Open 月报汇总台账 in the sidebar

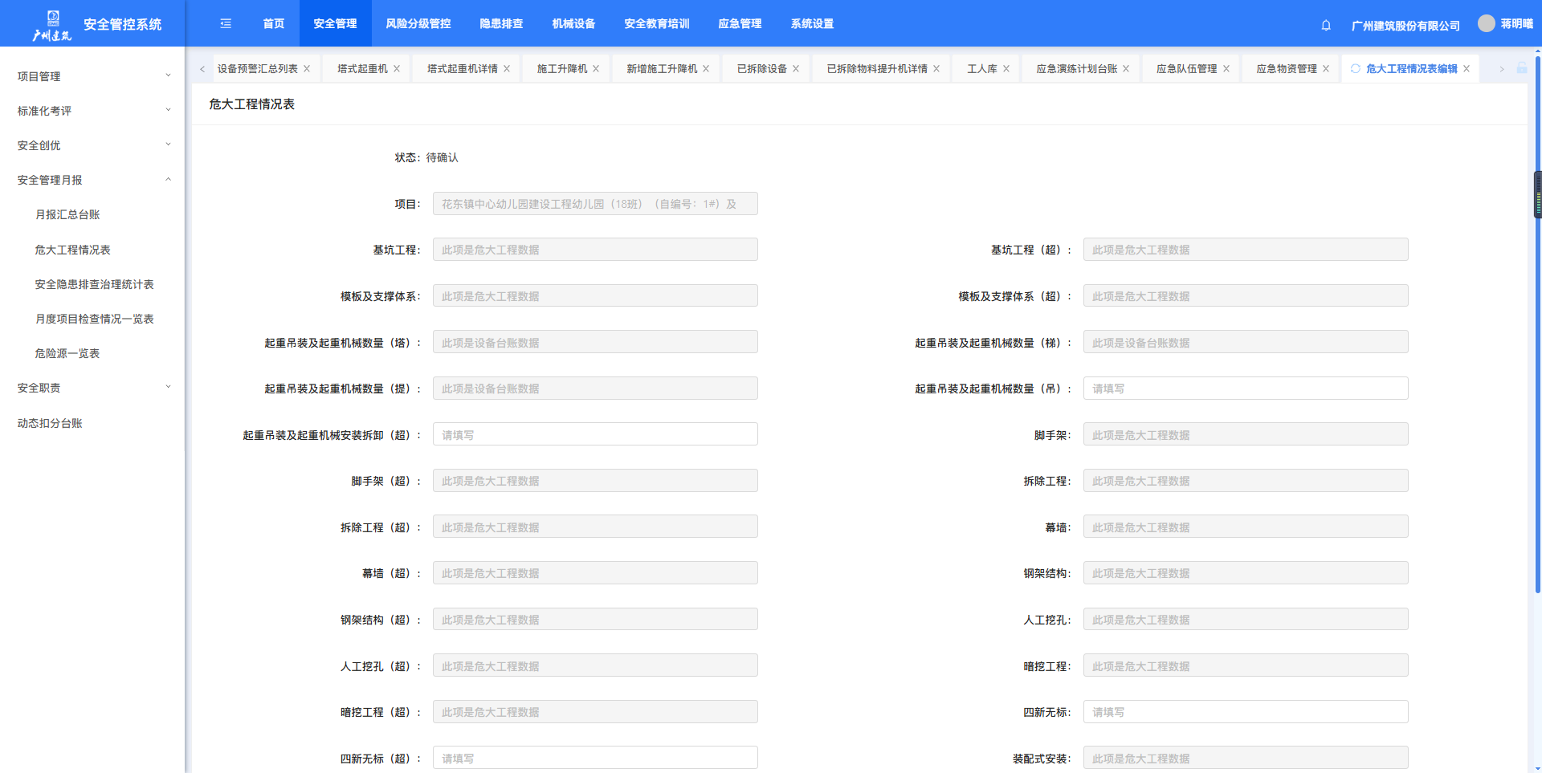pos(67,214)
